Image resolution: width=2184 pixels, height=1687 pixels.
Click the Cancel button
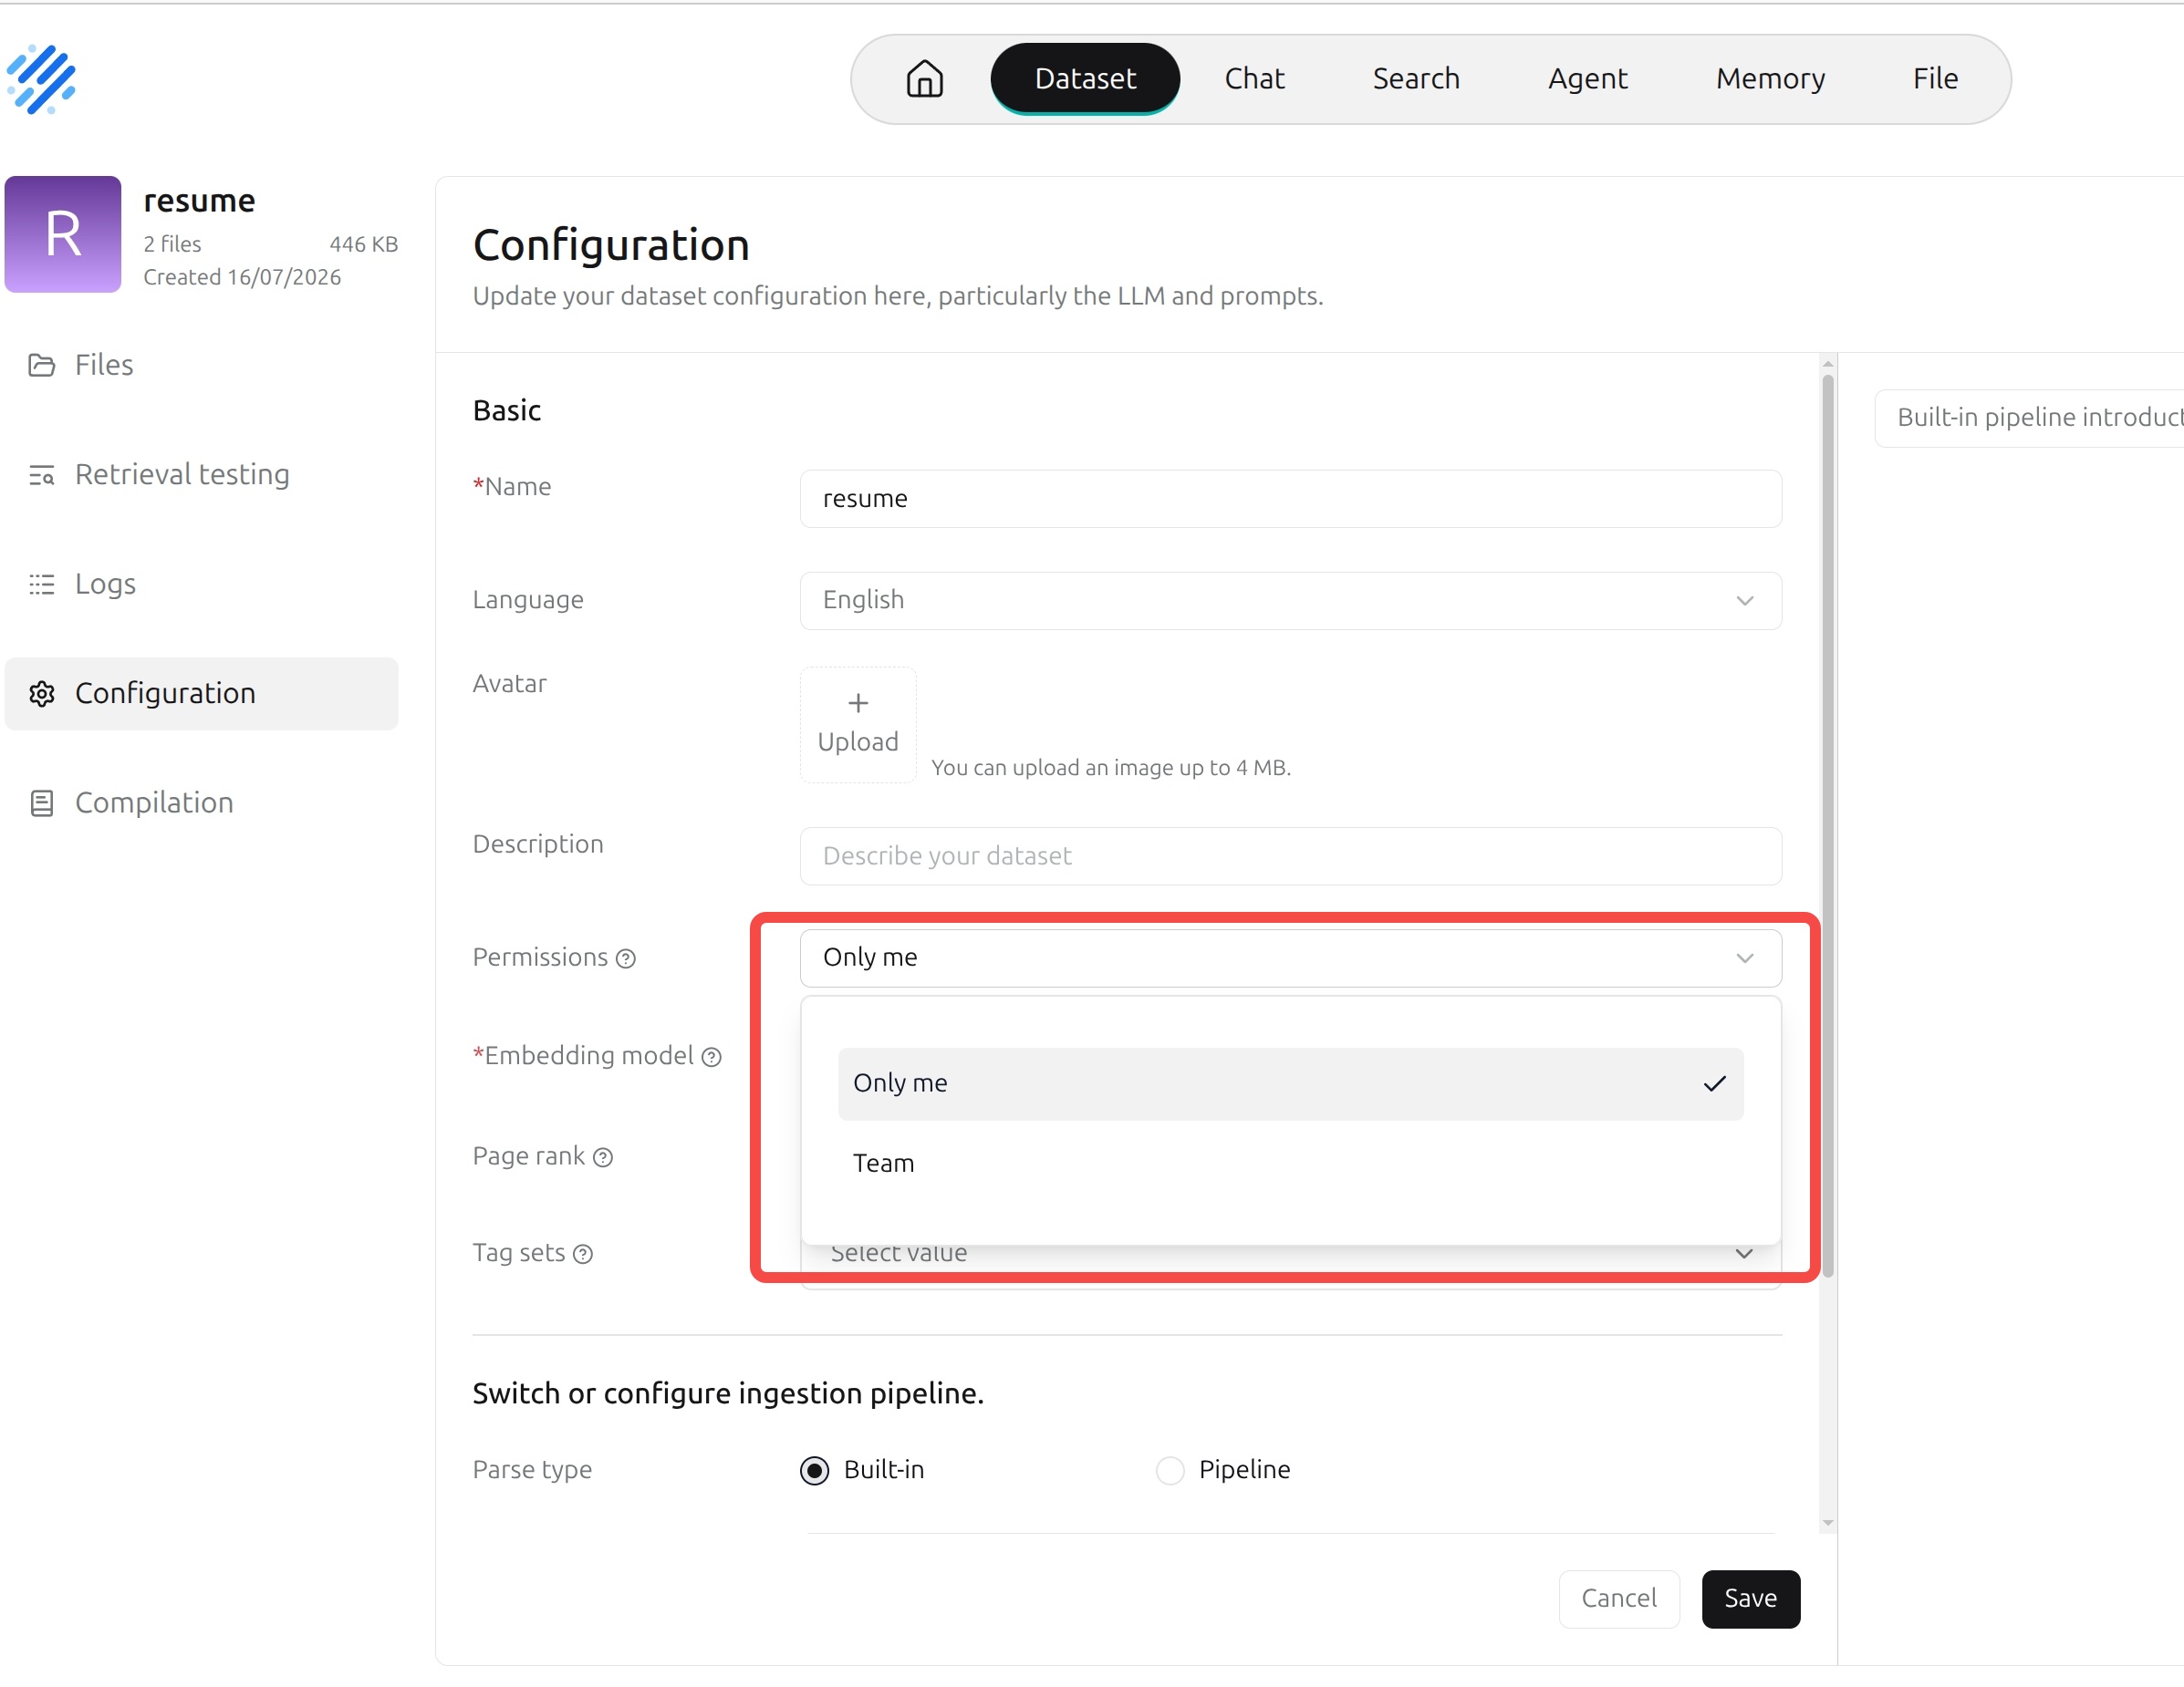(x=1619, y=1599)
